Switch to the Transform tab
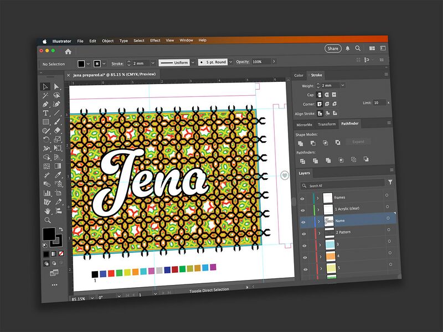 pyautogui.click(x=327, y=124)
